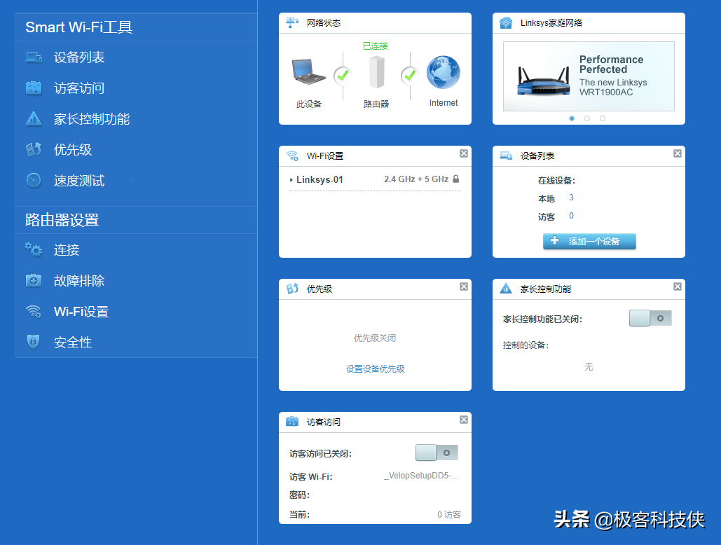Click the checkmark between 路由器 and Internet
Screen dimensions: 721x545
click(409, 76)
